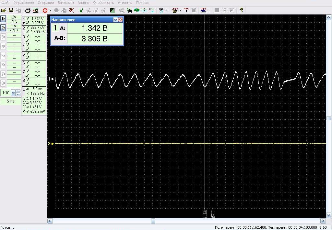The height and width of the screenshot is (230, 332).
Task: Click the vertical scrollbar up arrow
Action: pyautogui.click(x=329, y=17)
